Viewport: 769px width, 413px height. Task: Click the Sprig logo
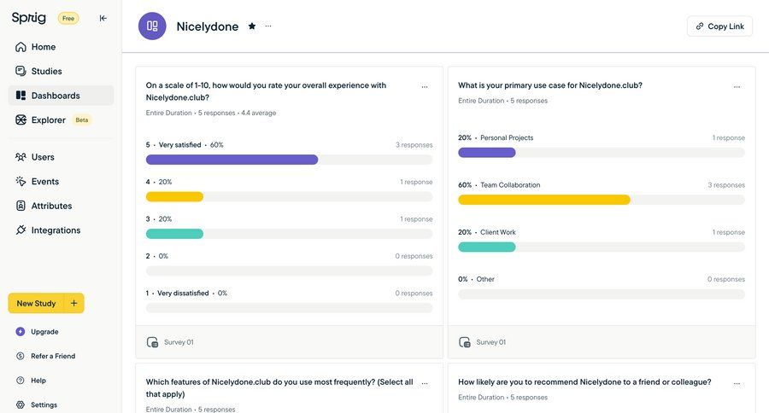[x=29, y=18]
